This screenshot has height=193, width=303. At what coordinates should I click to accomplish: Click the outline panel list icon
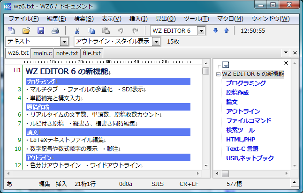point(226,65)
